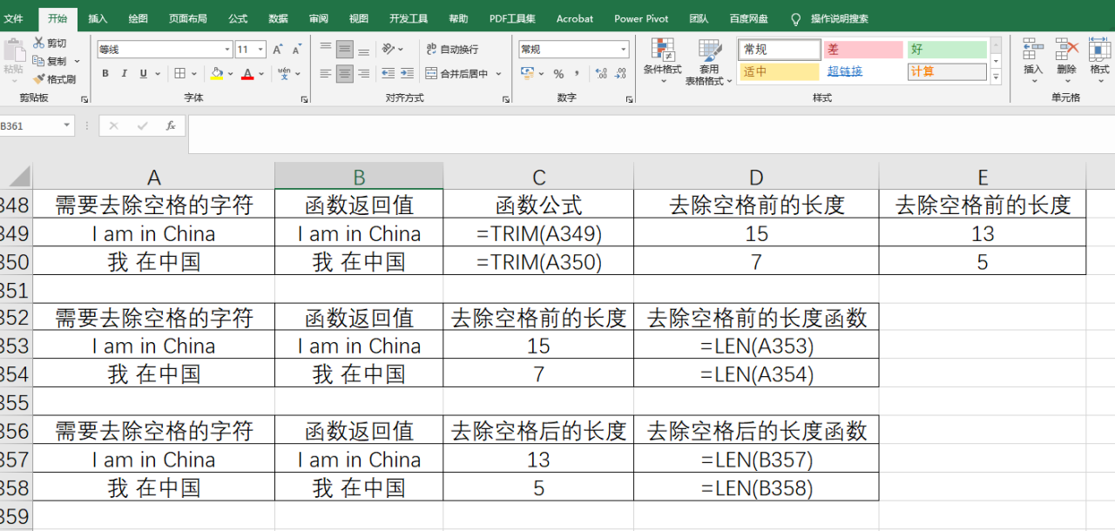The height and width of the screenshot is (531, 1115).
Task: Align text left
Action: click(x=326, y=74)
